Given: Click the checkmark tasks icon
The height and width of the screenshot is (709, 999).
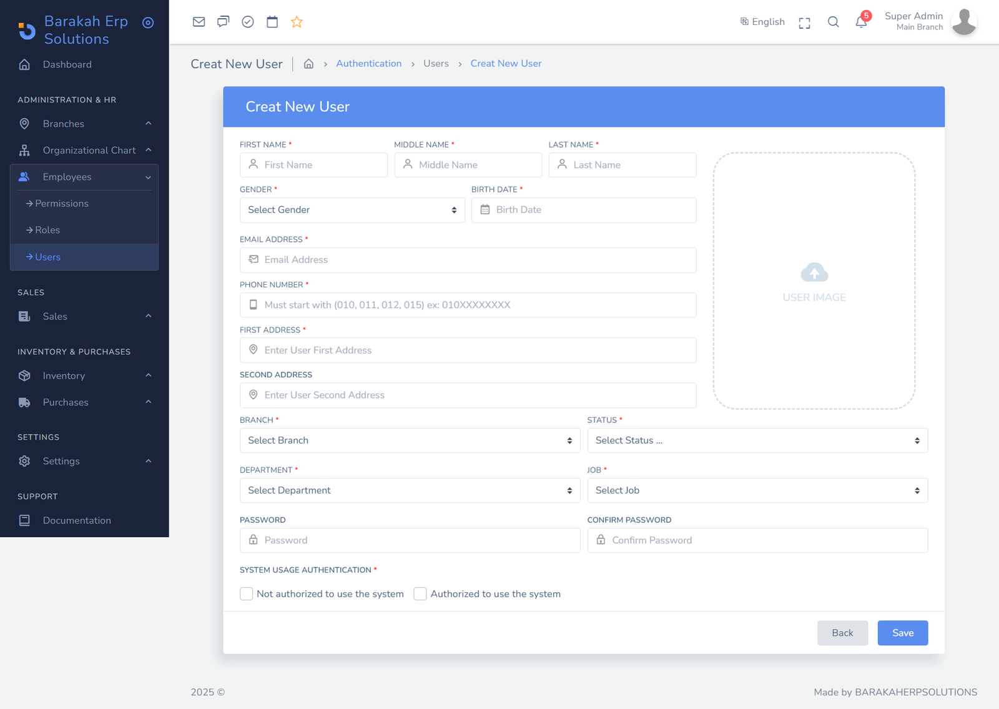Looking at the screenshot, I should coord(248,22).
